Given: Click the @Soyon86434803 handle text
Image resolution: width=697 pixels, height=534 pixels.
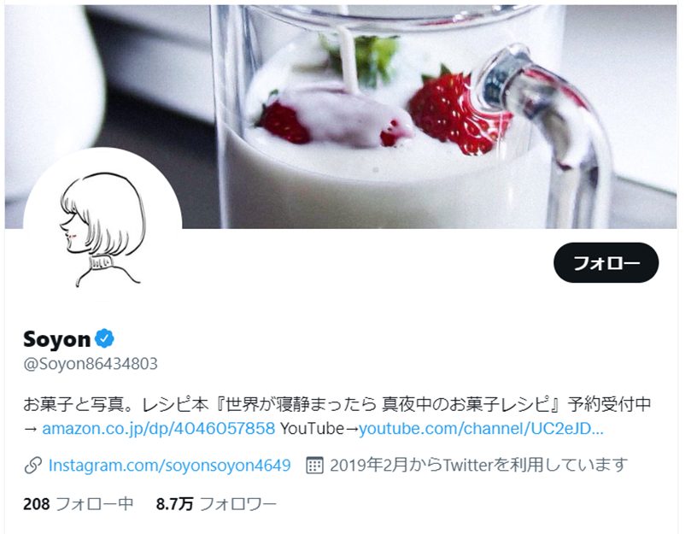Looking at the screenshot, I should point(91,364).
